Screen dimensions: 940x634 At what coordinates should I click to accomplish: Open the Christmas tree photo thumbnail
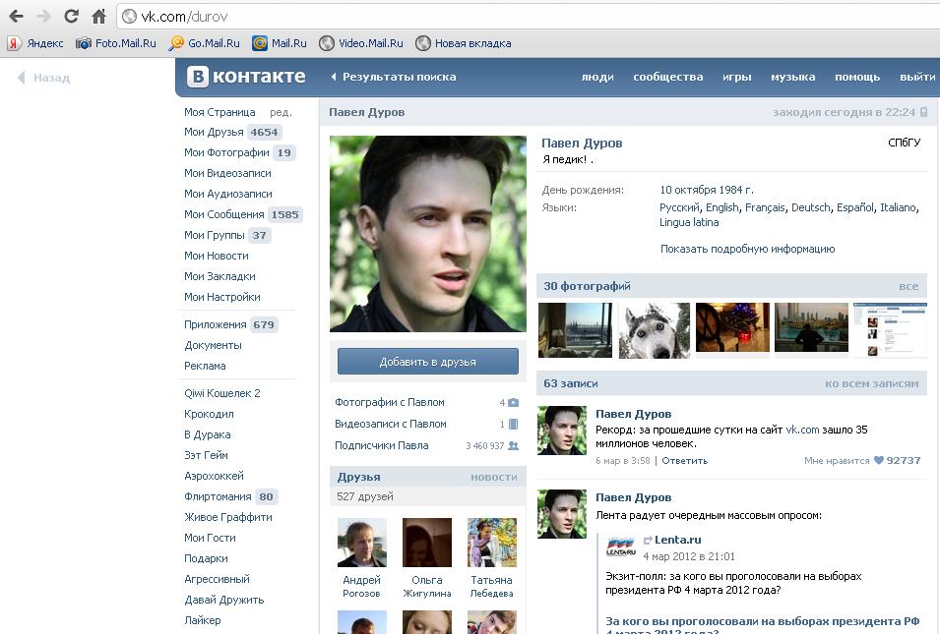pyautogui.click(x=732, y=327)
